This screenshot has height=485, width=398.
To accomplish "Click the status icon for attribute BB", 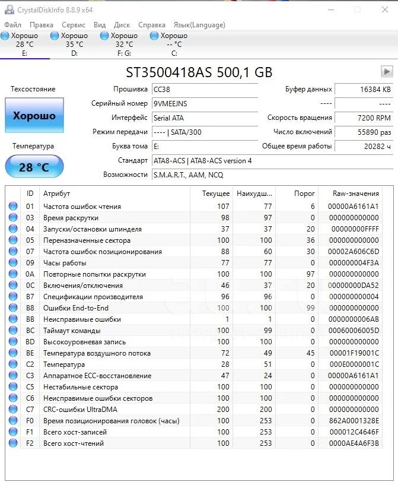I will (x=13, y=319).
